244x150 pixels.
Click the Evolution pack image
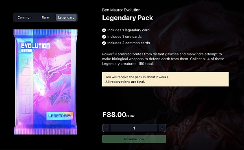pyautogui.click(x=46, y=82)
